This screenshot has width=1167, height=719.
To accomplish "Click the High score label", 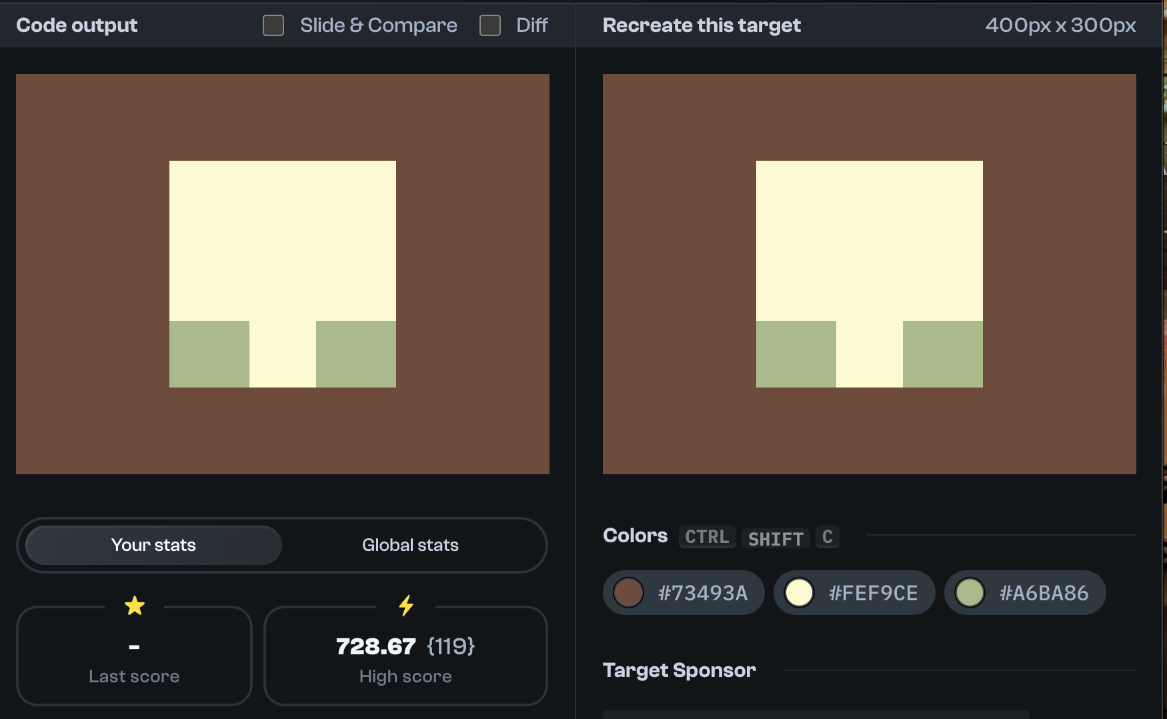I will [x=405, y=676].
